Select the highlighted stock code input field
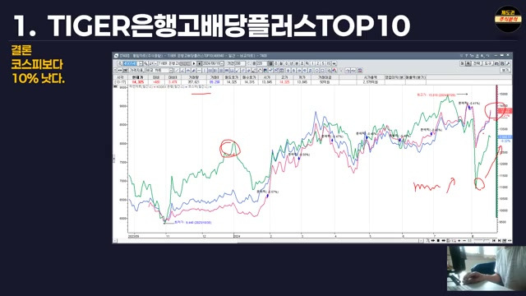 130,63
